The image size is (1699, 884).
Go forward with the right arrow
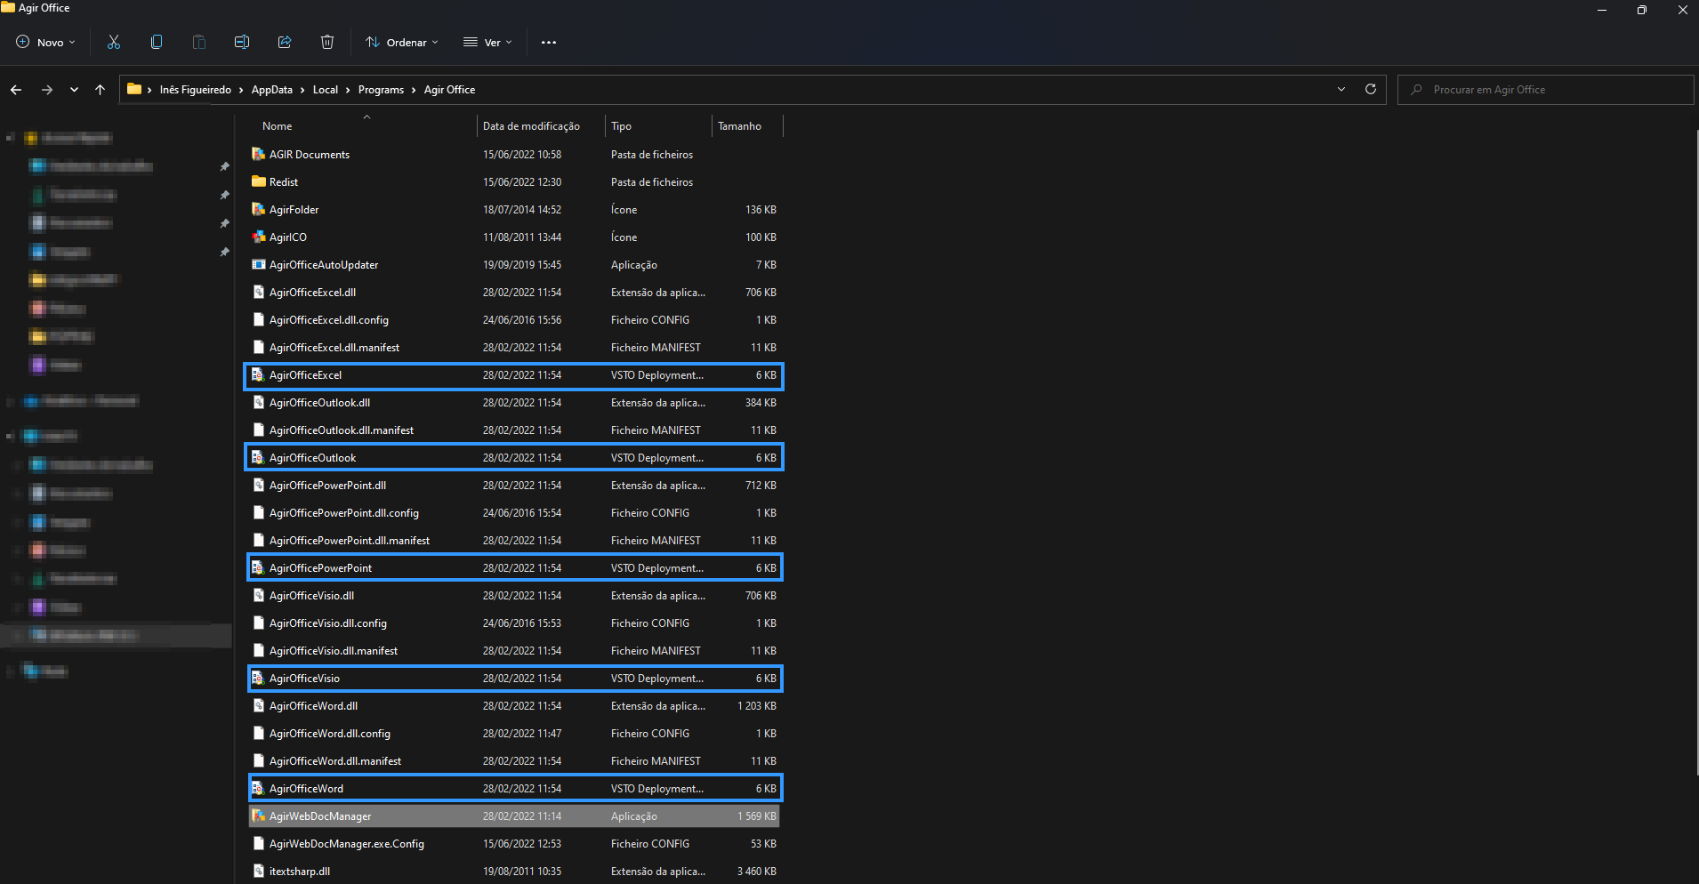coord(47,90)
